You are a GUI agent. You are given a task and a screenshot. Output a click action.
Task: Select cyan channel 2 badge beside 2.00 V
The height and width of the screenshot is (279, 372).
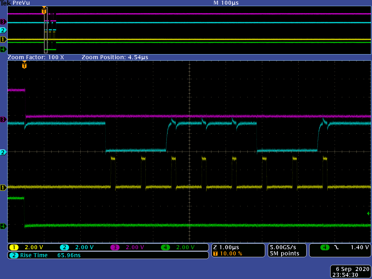pos(64,247)
